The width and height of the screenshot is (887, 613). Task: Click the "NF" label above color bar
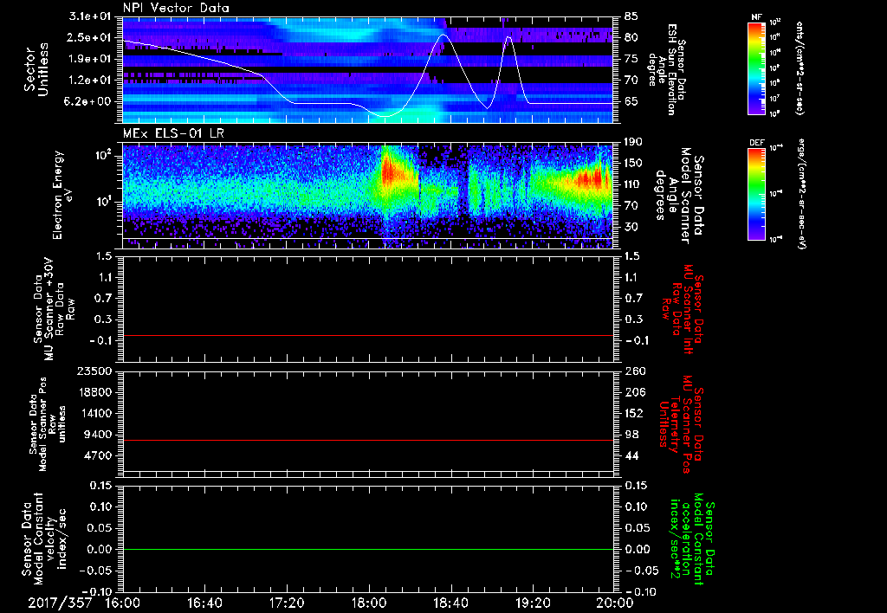(x=756, y=17)
